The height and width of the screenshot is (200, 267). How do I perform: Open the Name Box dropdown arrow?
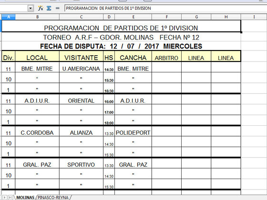[31, 8]
